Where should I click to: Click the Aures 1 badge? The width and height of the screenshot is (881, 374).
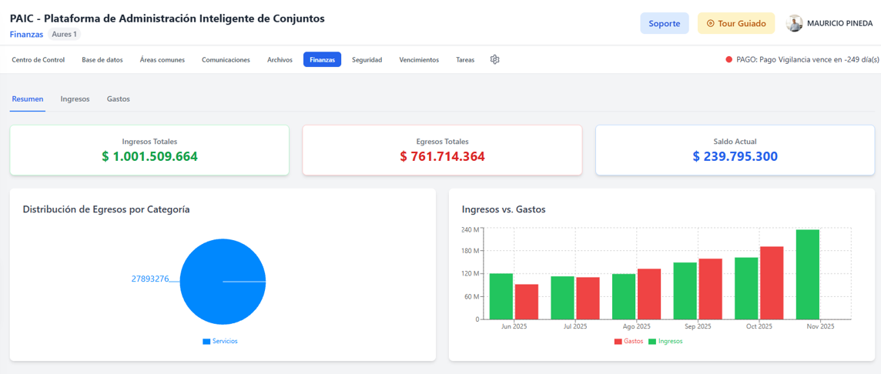[x=64, y=35]
